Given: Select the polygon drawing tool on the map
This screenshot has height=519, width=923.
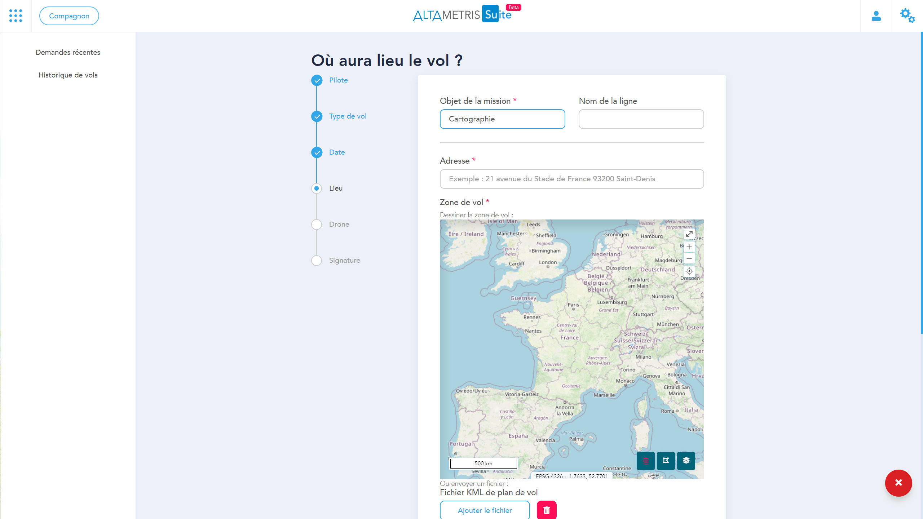Looking at the screenshot, I should (666, 461).
